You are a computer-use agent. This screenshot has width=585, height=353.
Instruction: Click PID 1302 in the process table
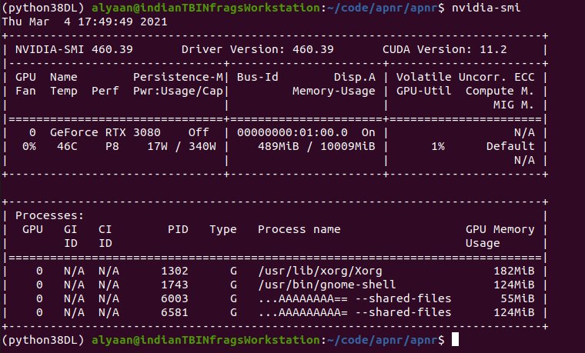click(175, 271)
